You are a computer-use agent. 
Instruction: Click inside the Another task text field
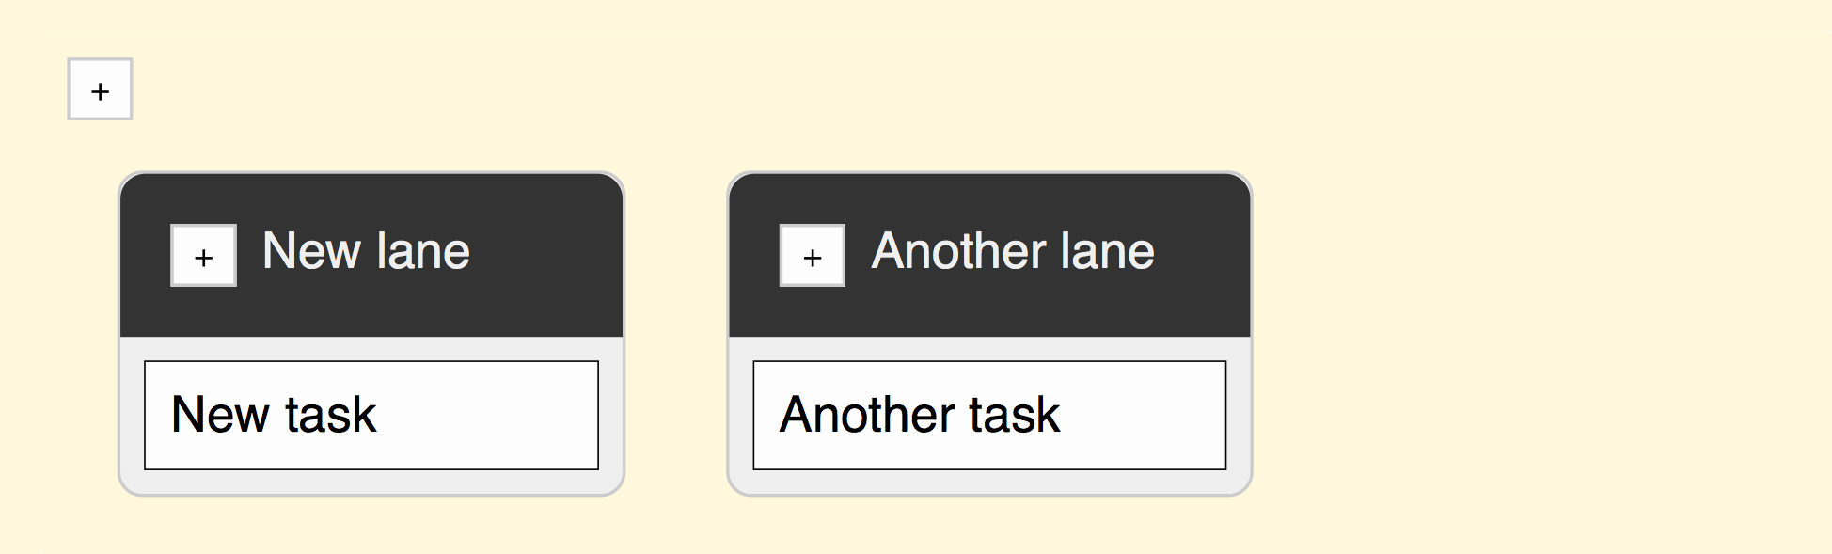[x=988, y=414]
